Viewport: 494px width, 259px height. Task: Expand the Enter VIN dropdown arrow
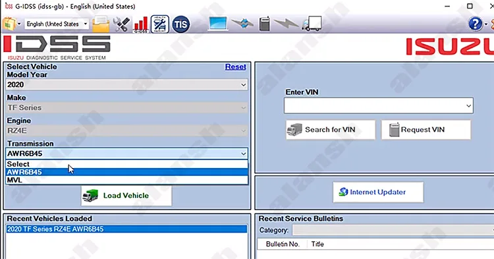pyautogui.click(x=468, y=105)
